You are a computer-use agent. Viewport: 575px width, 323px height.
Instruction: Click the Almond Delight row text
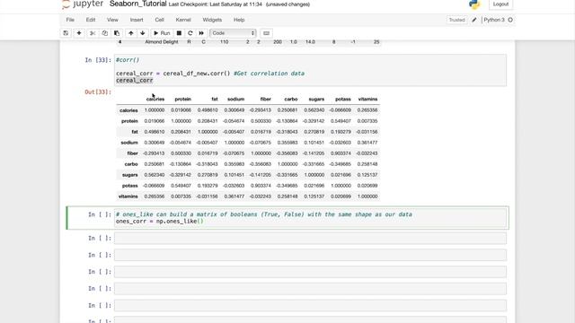pos(162,42)
